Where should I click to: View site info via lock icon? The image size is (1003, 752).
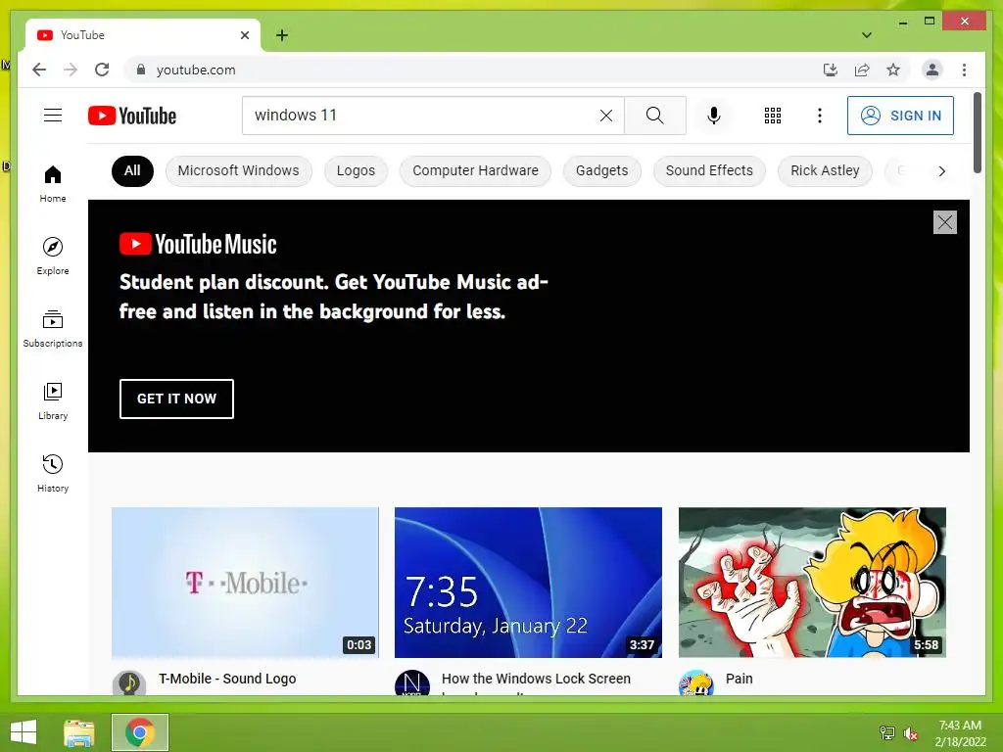click(x=141, y=70)
